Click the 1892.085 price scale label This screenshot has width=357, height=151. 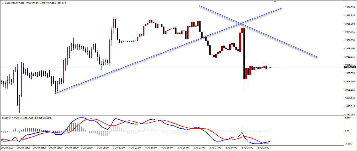coord(350,114)
